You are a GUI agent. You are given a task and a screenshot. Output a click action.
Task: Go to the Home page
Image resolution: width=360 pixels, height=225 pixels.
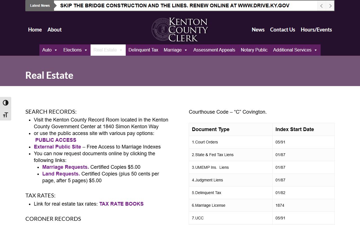[35, 30]
